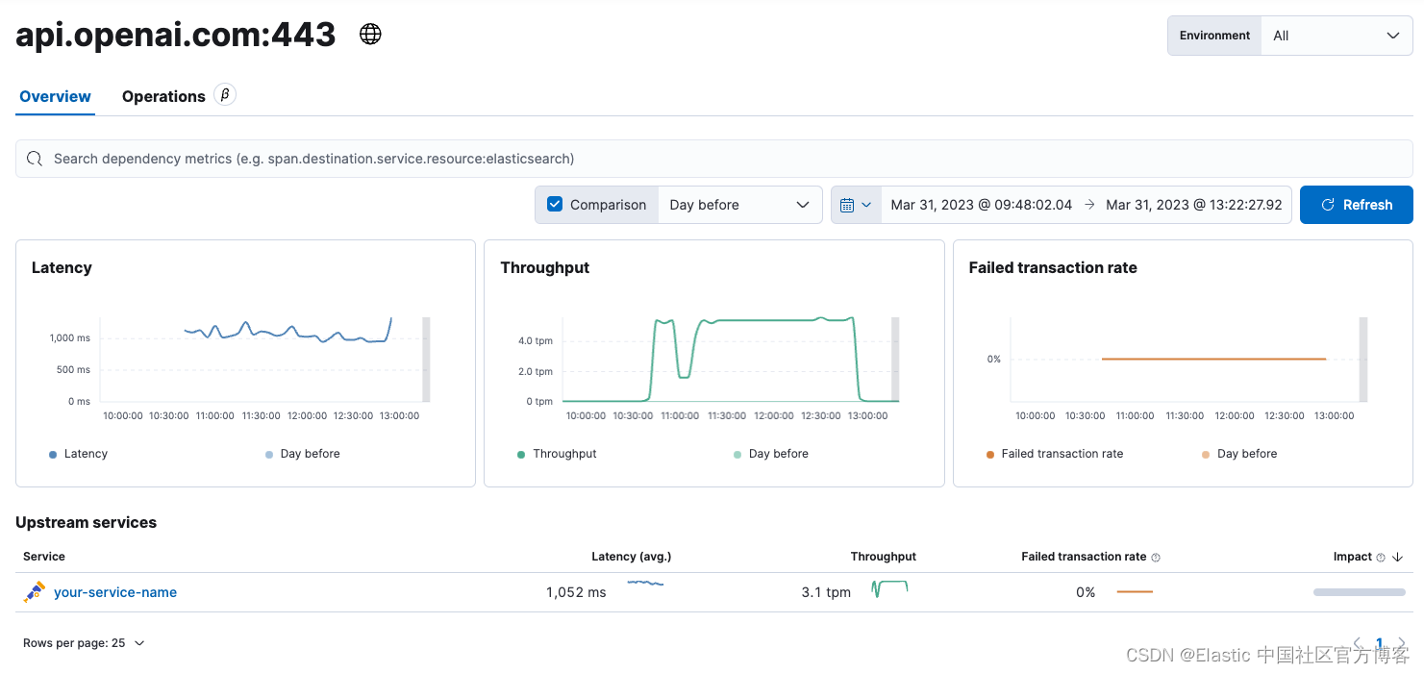This screenshot has height=673, width=1424.
Task: Click the Upstream services heading
Action: [x=86, y=523]
